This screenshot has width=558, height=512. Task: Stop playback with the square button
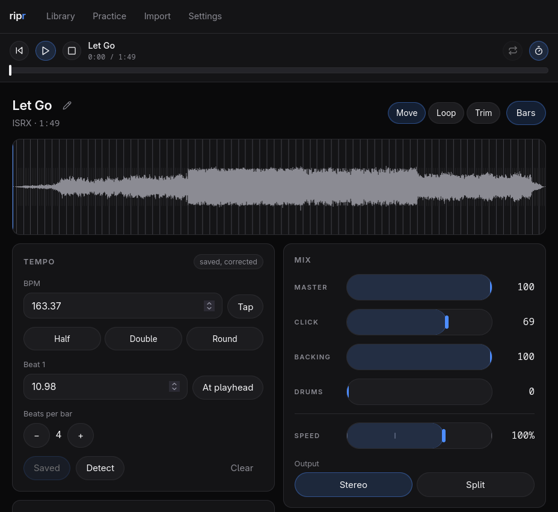(x=72, y=51)
